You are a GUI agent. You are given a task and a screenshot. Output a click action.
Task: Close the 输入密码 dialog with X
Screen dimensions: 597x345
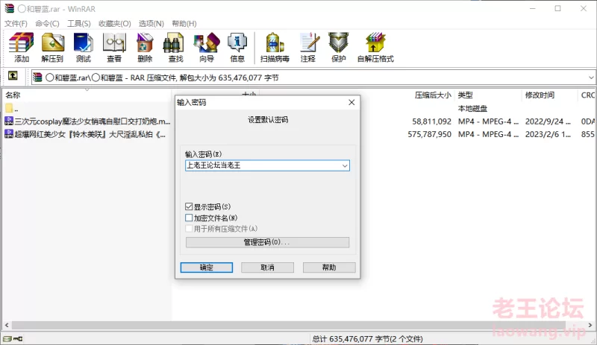[x=351, y=102]
